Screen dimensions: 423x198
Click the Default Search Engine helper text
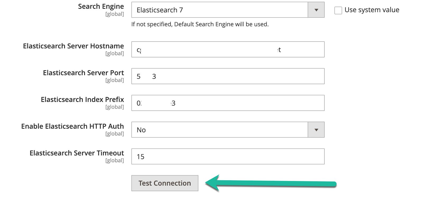[199, 24]
